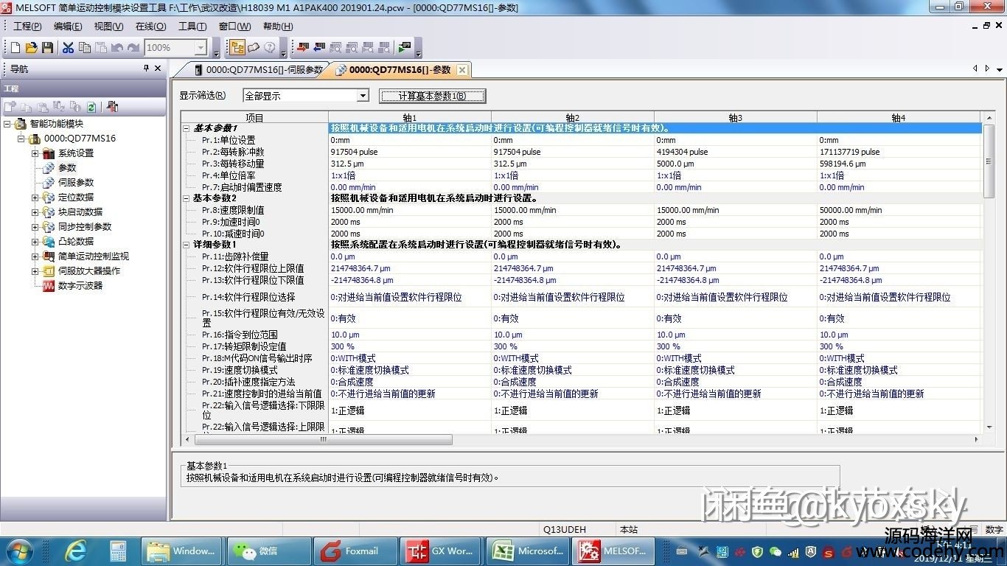Image resolution: width=1007 pixels, height=566 pixels.
Task: Open the 编辑(E) menu
Action: 68,27
